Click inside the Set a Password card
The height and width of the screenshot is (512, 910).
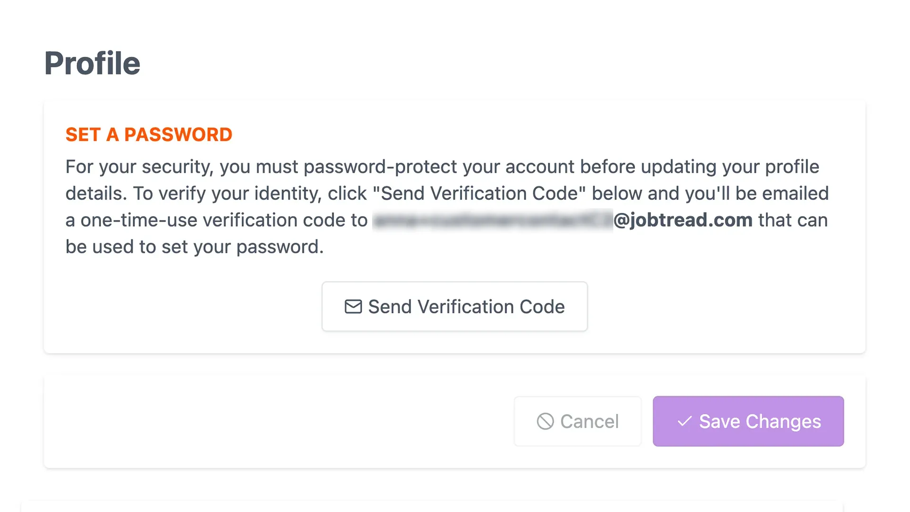click(x=454, y=225)
